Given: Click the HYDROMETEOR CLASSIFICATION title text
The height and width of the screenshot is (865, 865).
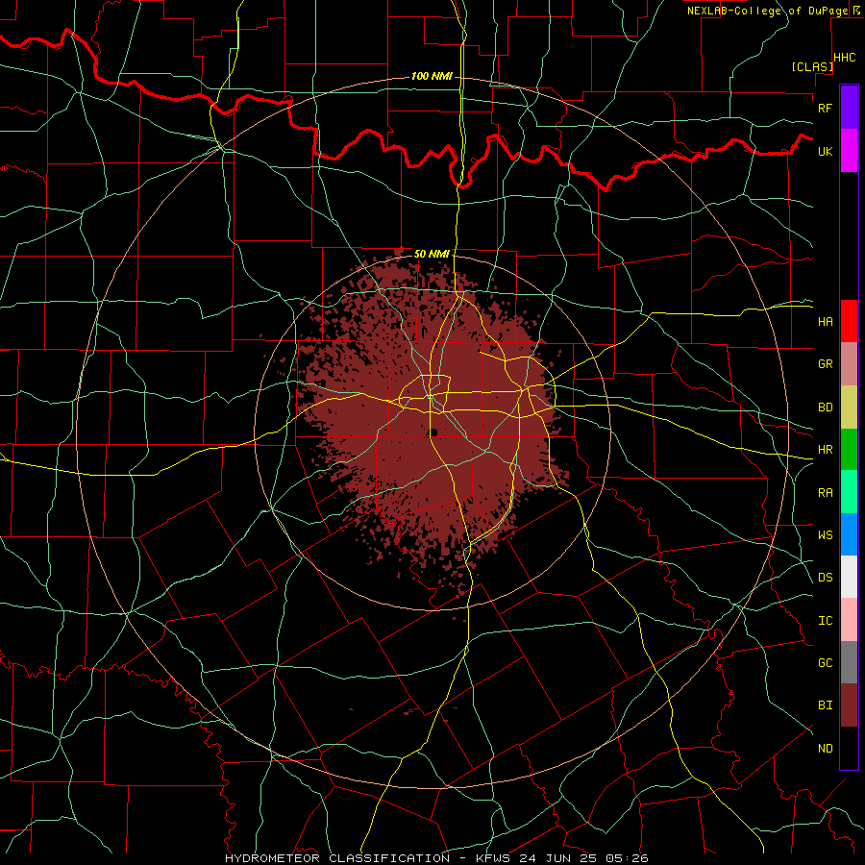Looking at the screenshot, I should (x=337, y=858).
